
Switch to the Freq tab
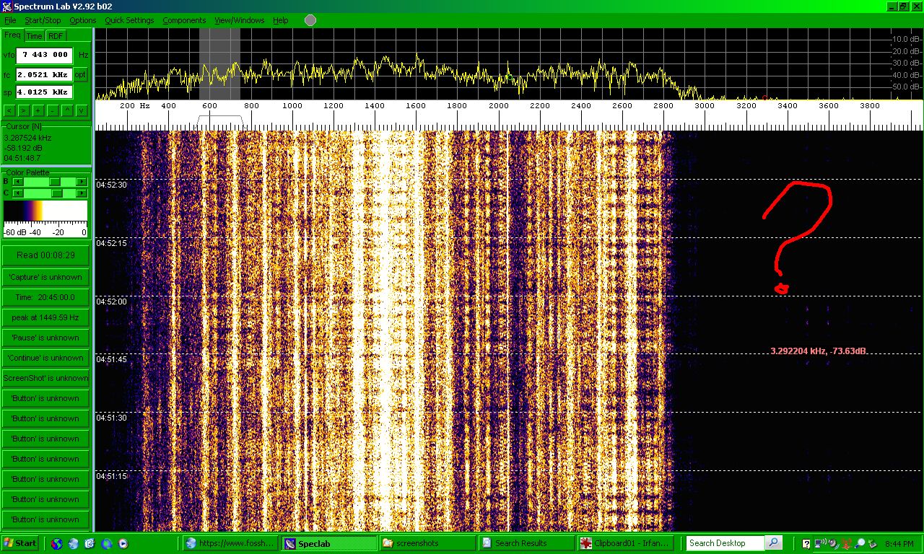tap(12, 35)
